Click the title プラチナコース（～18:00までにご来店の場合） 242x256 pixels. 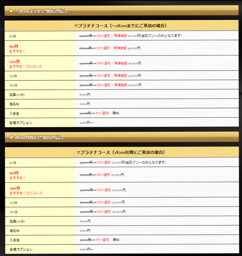click(x=120, y=26)
